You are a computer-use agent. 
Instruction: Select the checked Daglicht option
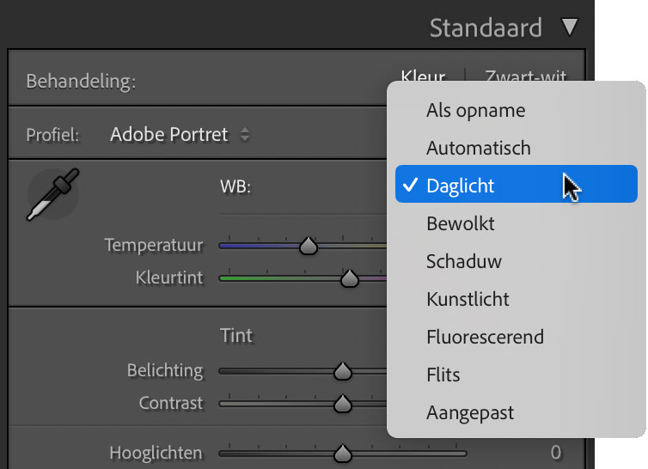pyautogui.click(x=517, y=184)
